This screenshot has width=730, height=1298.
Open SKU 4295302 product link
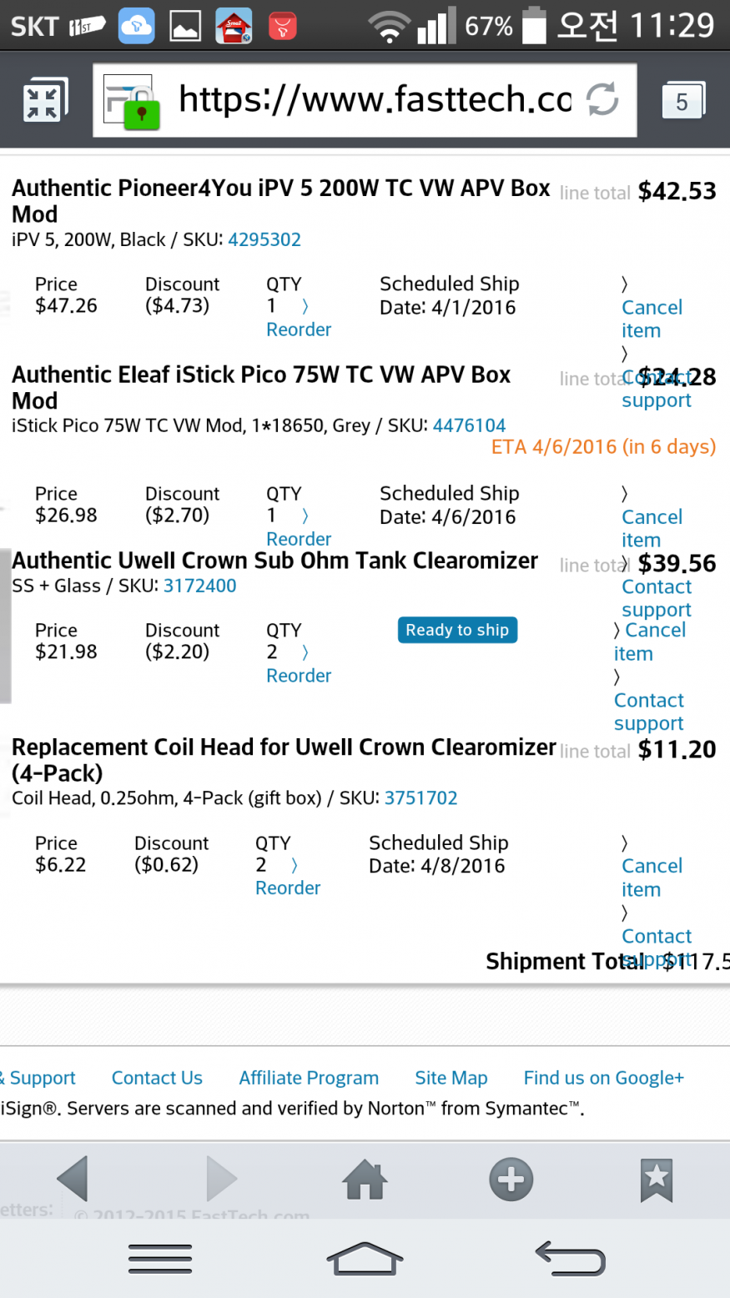pos(264,239)
